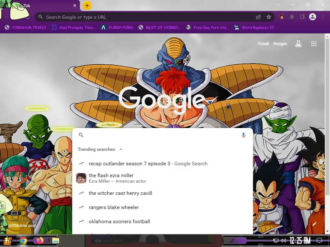Open the Word Replacer II bookmark
Screen dimensions: 330x247
coord(254,28)
